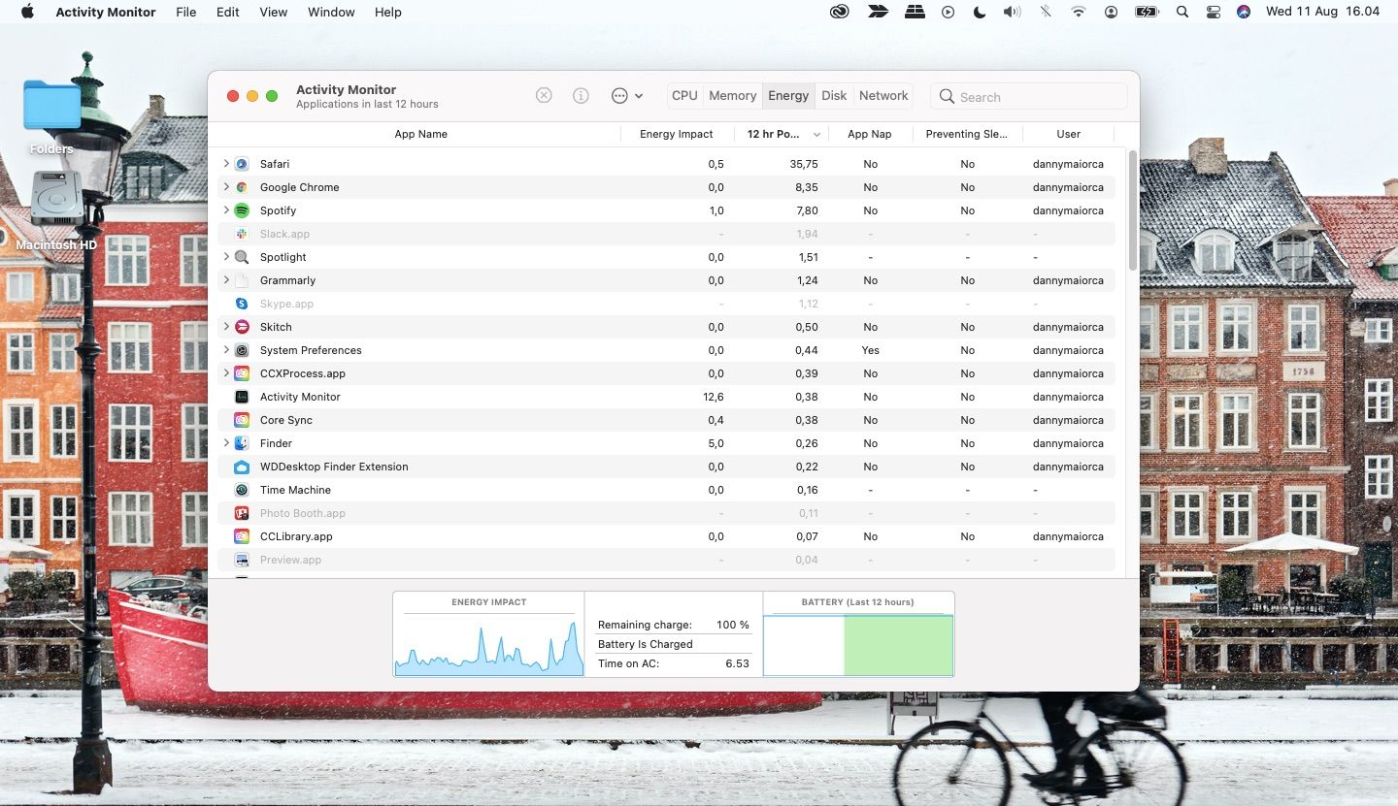The width and height of the screenshot is (1398, 806).
Task: Click the process list vertical scrollbar
Action: [1132, 210]
